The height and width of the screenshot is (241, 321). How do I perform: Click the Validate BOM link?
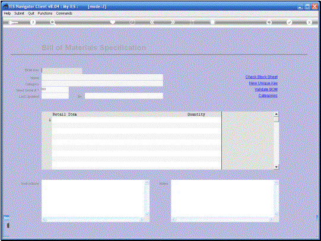tap(266, 89)
